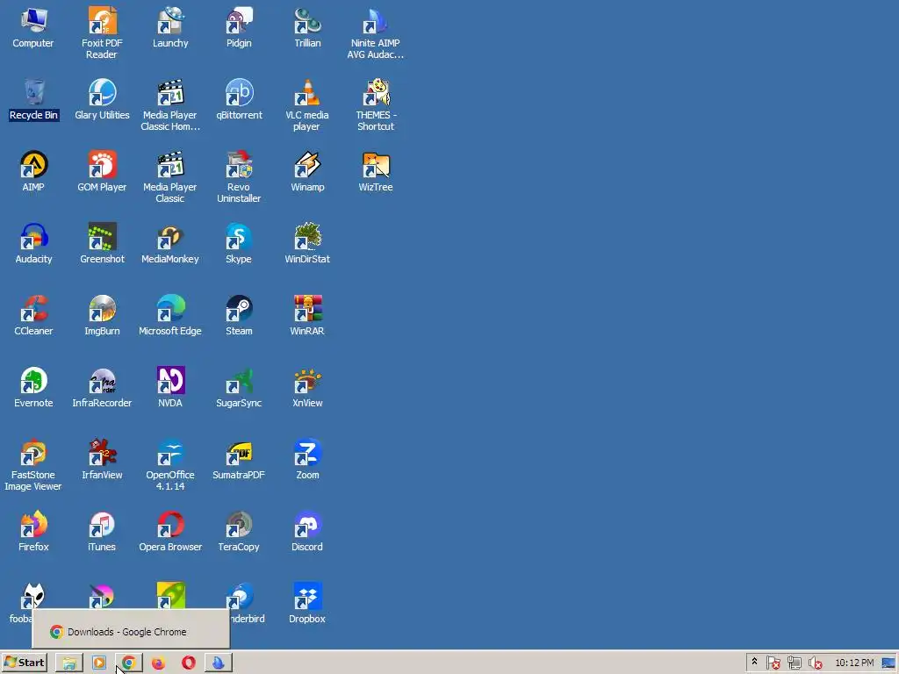Click the Trillian shortcut icon
This screenshot has height=674, width=899.
[307, 27]
